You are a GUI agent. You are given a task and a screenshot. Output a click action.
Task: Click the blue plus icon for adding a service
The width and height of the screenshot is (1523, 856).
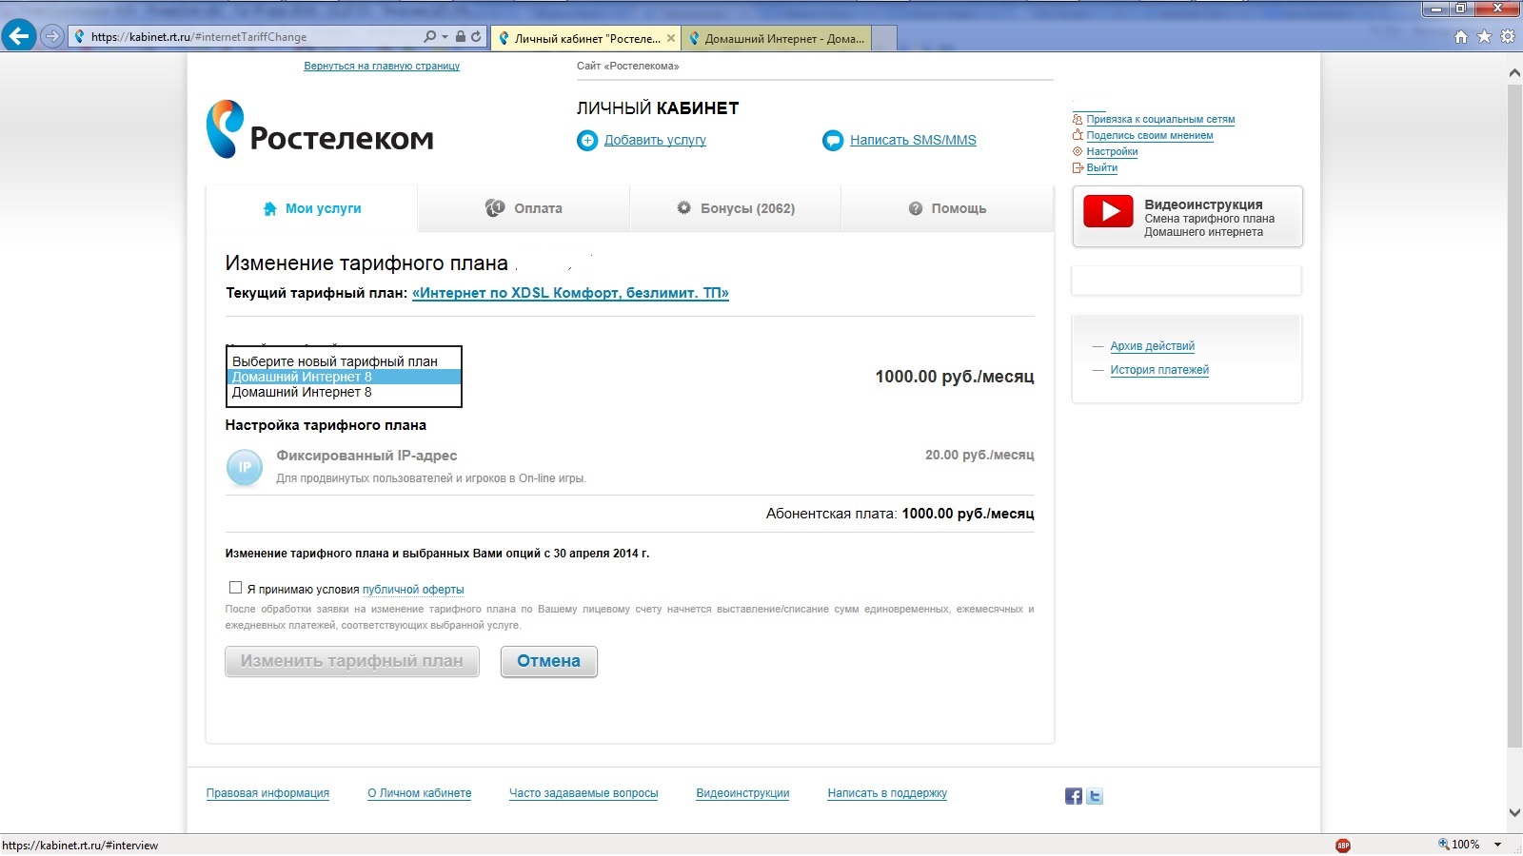587,141
